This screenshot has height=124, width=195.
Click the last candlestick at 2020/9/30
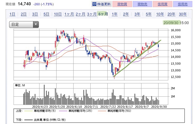pos(159,46)
